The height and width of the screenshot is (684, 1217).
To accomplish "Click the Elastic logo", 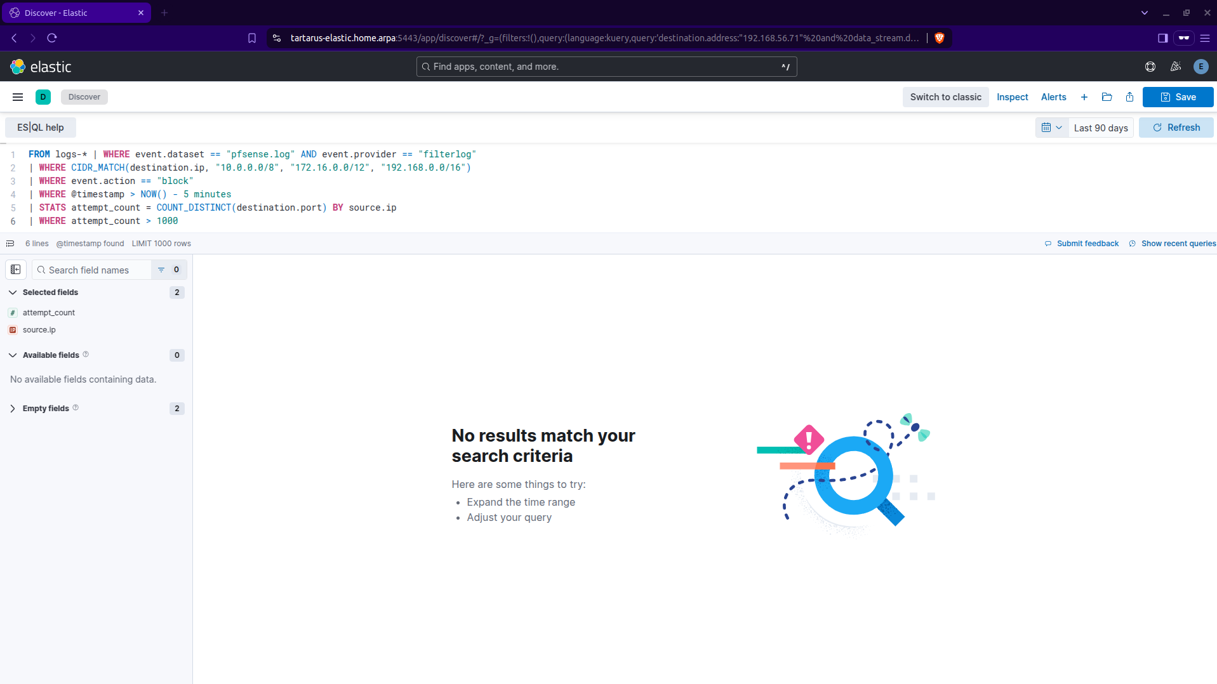I will click(x=41, y=67).
